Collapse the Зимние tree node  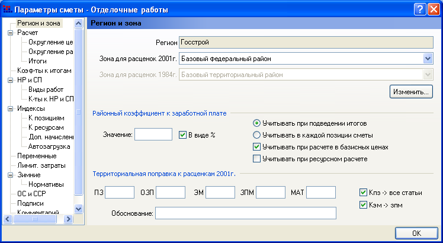[11, 175]
